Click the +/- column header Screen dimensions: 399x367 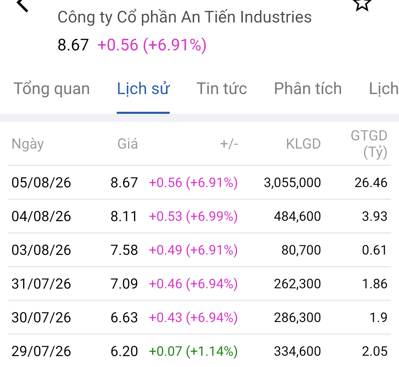coord(229,144)
